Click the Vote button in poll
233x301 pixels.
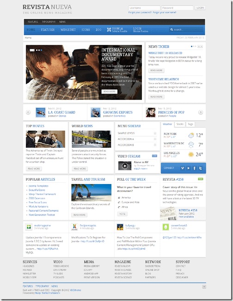122,214
